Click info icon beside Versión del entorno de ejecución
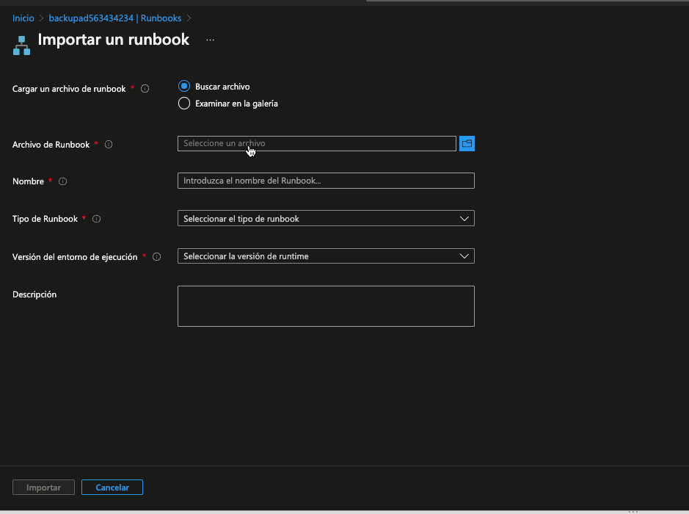The width and height of the screenshot is (689, 514). click(156, 257)
